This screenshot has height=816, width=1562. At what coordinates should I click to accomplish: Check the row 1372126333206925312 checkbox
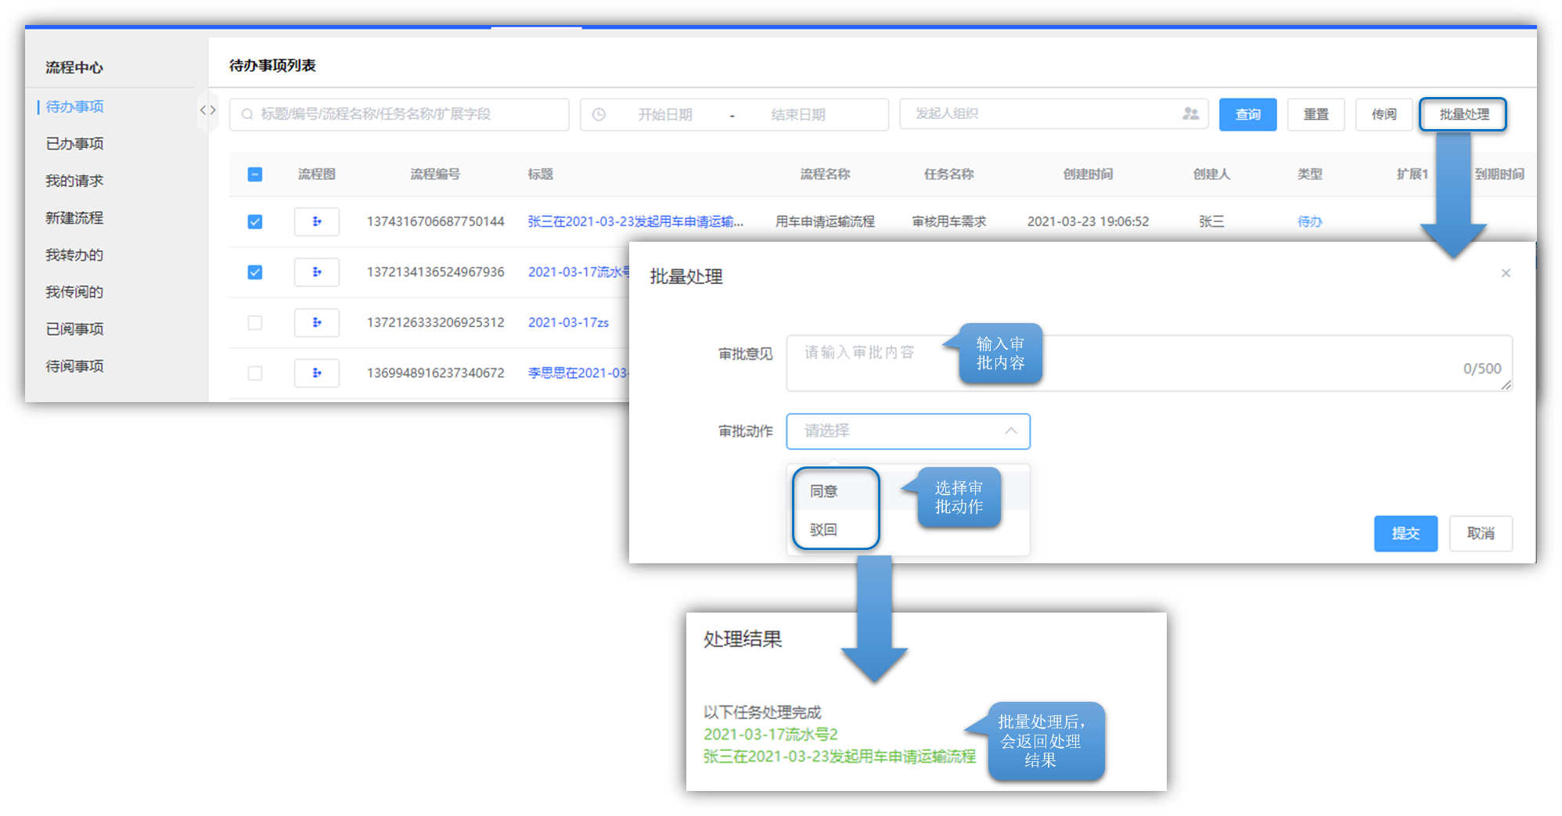click(255, 323)
